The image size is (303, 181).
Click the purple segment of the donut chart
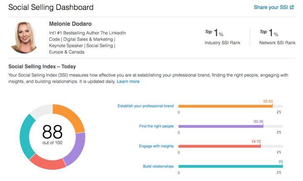(x=76, y=149)
